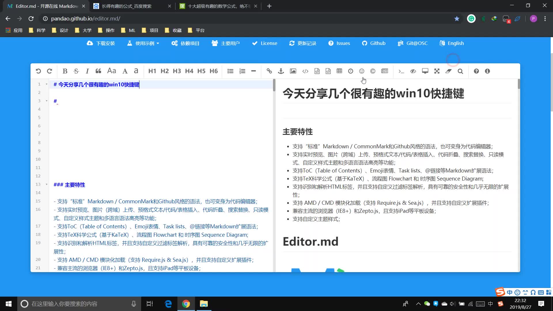The height and width of the screenshot is (311, 553).
Task: Open the License link
Action: (264, 43)
